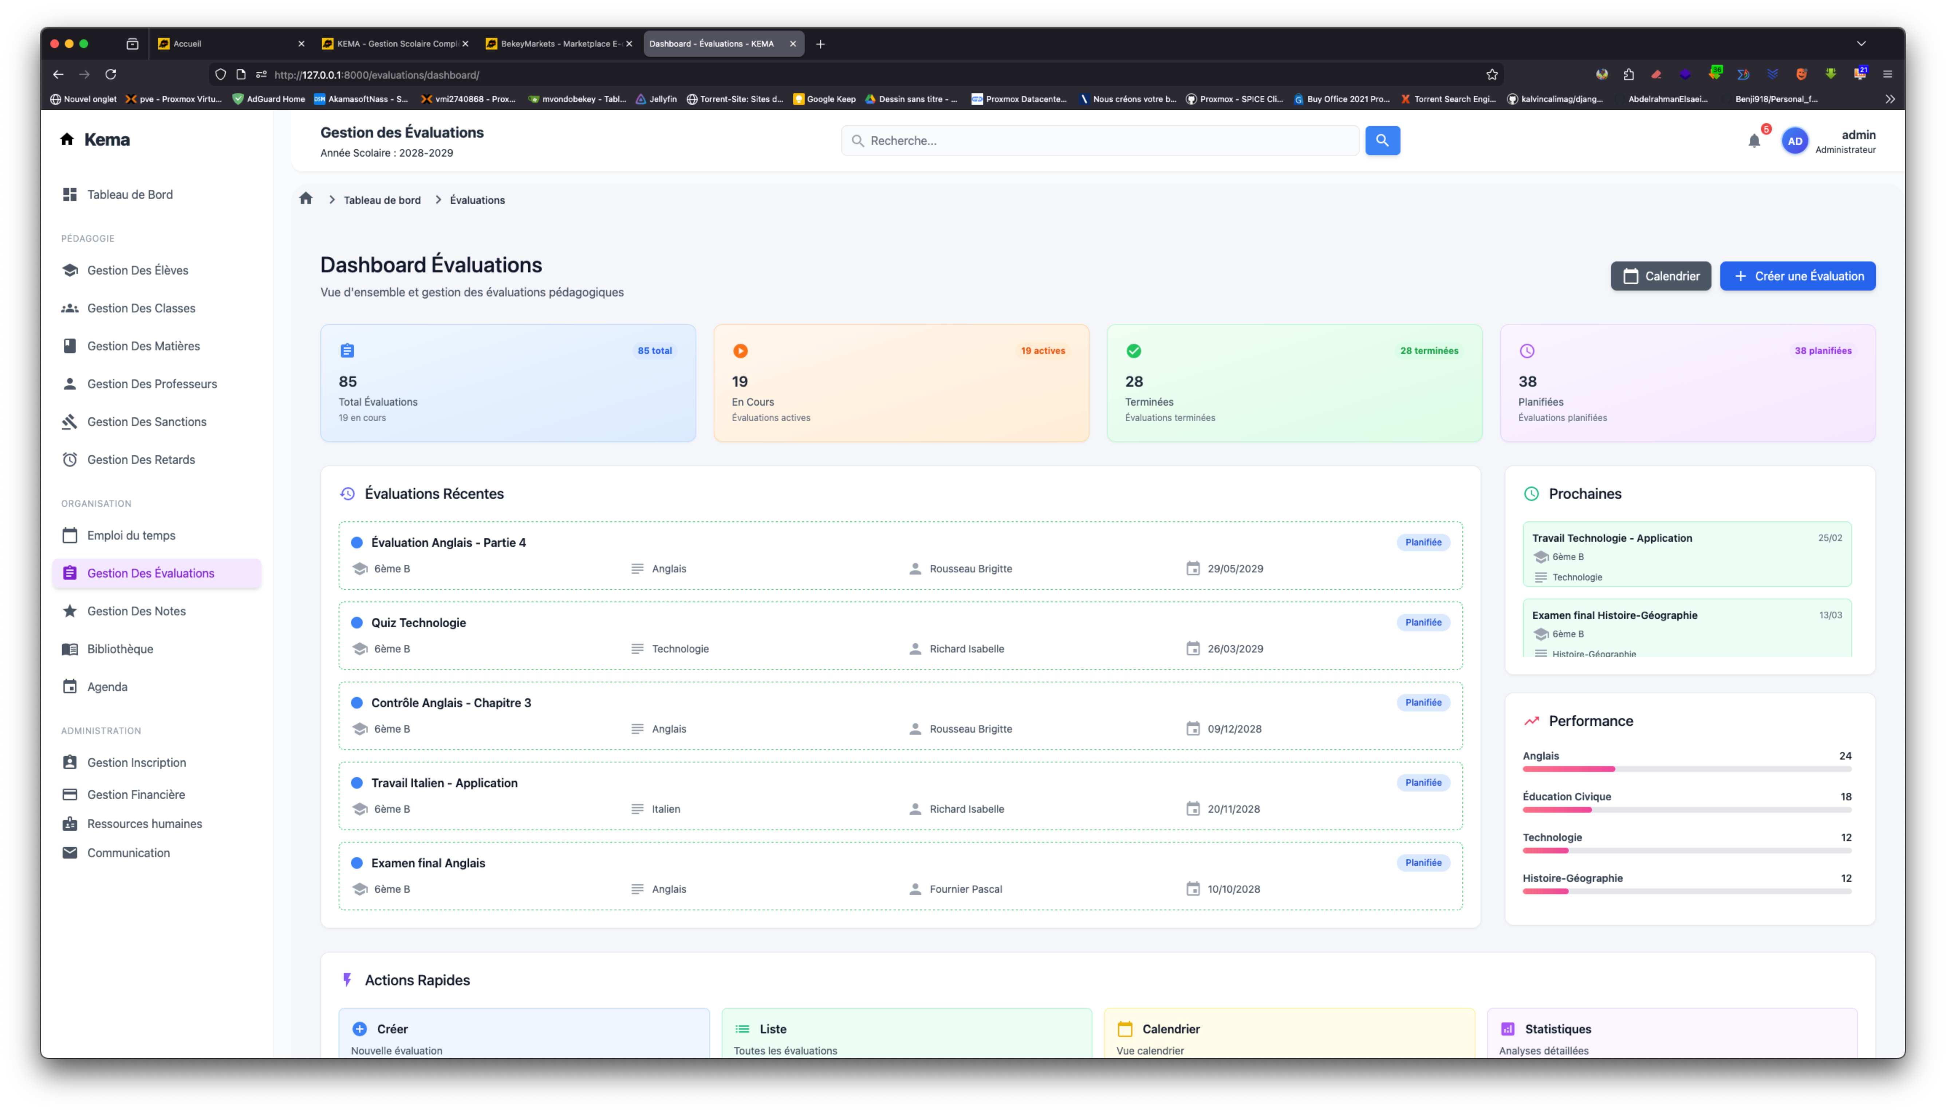The height and width of the screenshot is (1112, 1946).
Task: Open the Calendrier button
Action: (x=1661, y=276)
